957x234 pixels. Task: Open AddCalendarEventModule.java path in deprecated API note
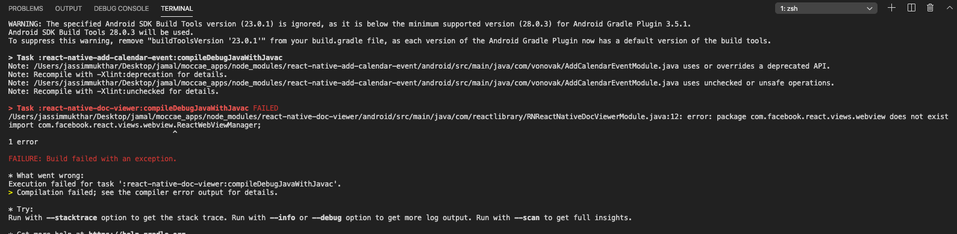[356, 66]
